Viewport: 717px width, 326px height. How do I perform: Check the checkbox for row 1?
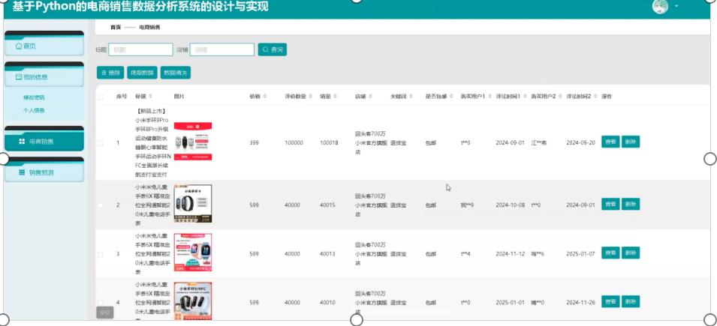[x=100, y=143]
